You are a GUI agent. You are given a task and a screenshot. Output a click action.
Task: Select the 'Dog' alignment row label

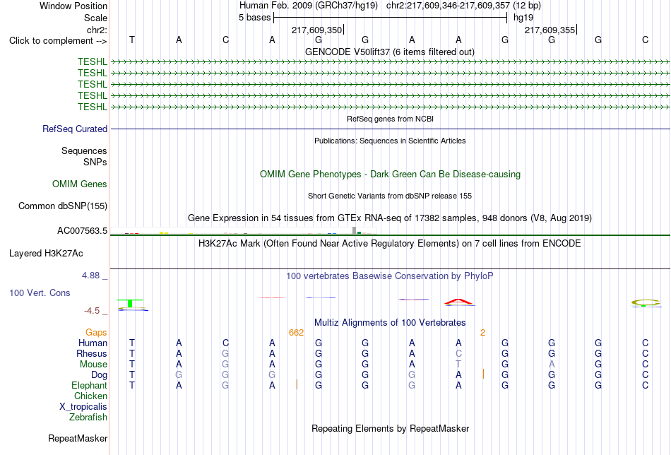pos(99,374)
